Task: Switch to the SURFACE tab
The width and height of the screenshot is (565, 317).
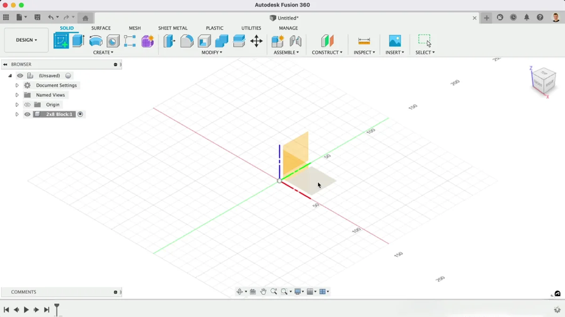Action: (101, 28)
